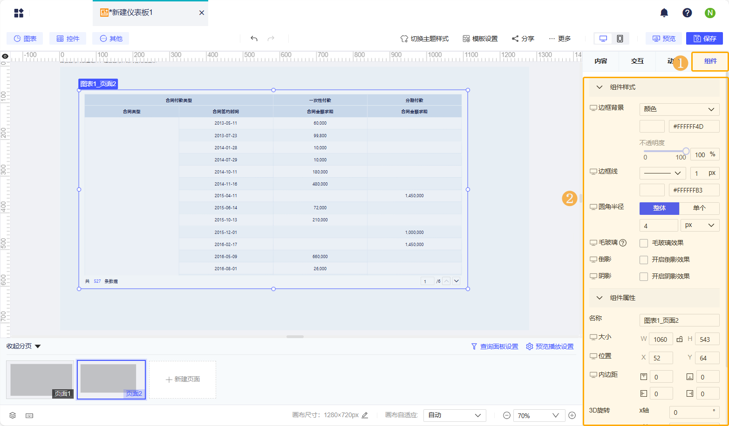Zoom out the canvas with minus icon

[x=506, y=415]
